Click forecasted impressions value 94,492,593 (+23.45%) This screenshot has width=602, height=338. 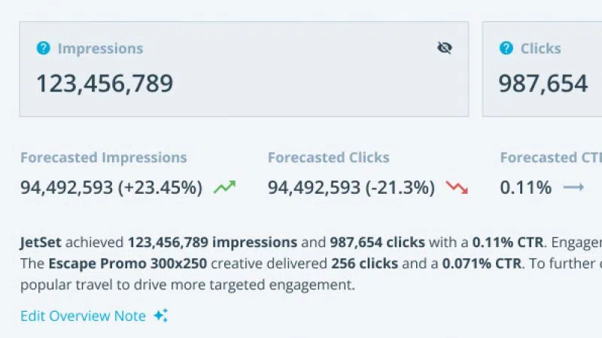click(111, 187)
